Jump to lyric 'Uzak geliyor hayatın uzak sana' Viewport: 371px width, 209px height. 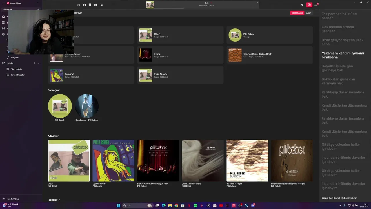(342, 42)
